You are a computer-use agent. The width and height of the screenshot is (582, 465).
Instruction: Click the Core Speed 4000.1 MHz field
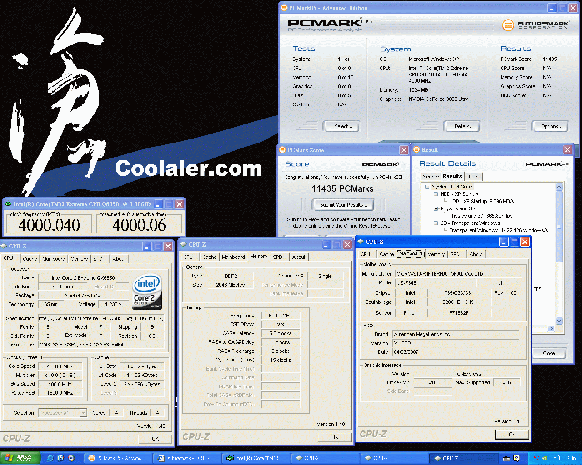[x=60, y=366]
